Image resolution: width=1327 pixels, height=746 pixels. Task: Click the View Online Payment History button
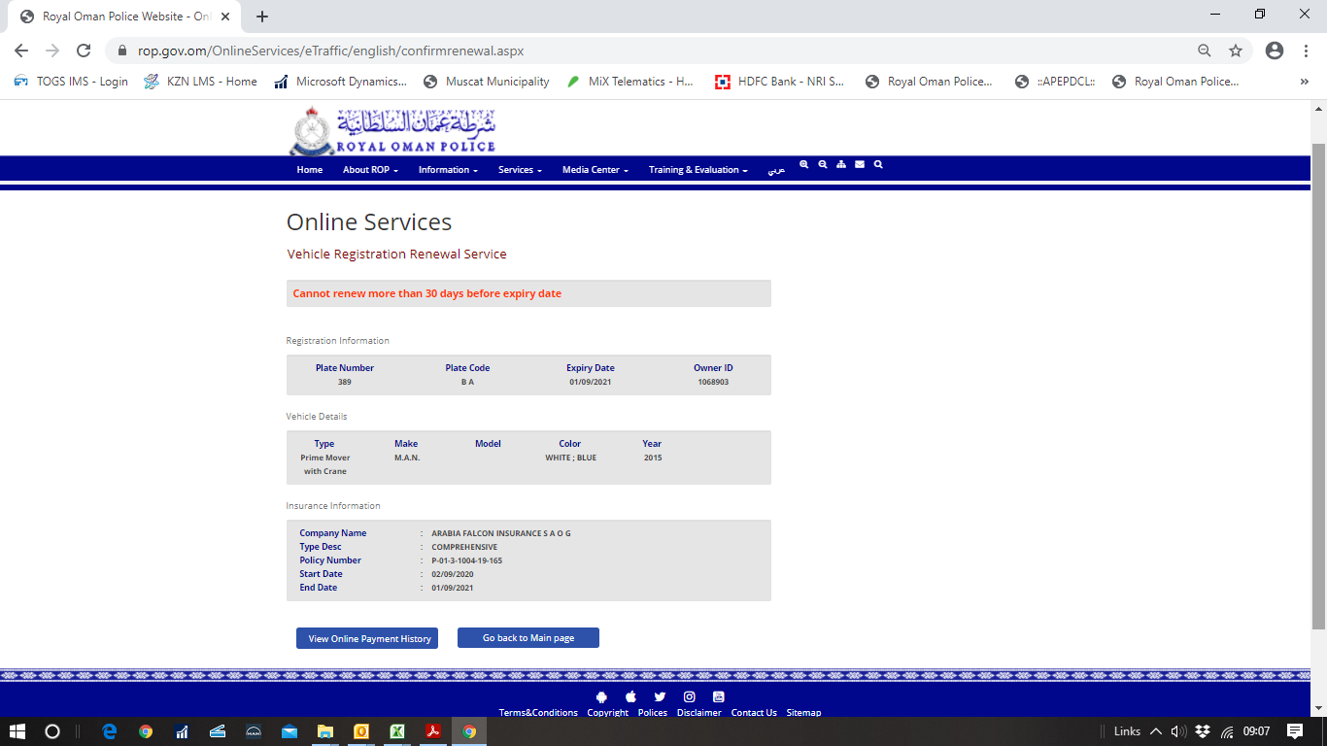[367, 638]
